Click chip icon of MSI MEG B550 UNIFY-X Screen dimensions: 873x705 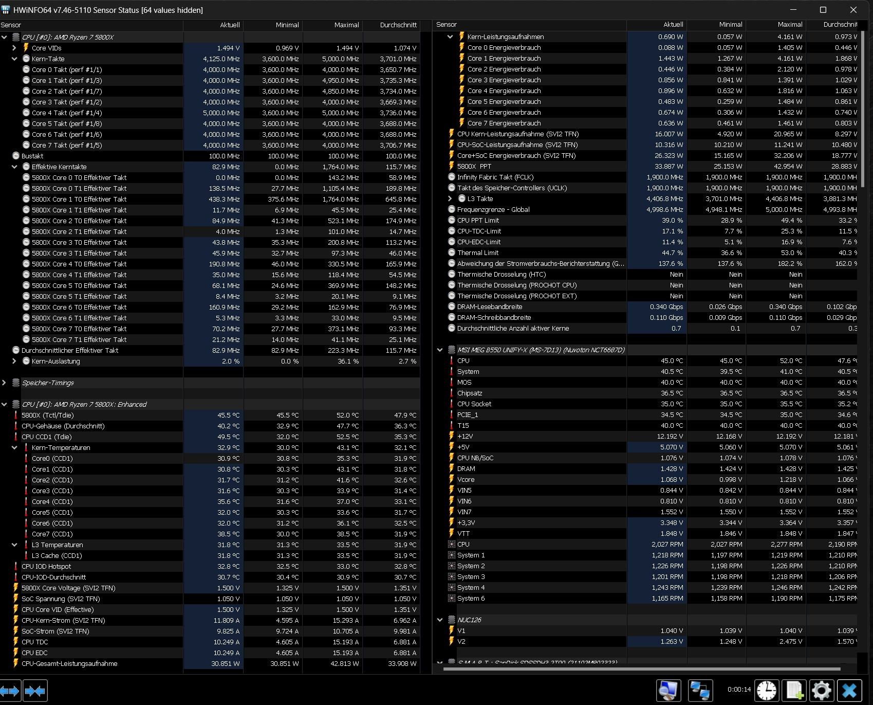452,350
